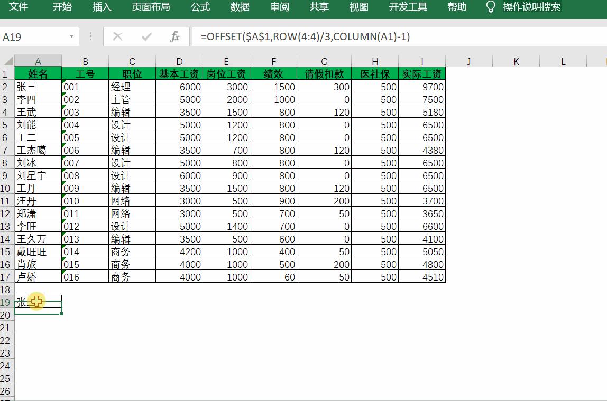
Task: Open the Name Box dropdown arrow
Action: (72, 37)
